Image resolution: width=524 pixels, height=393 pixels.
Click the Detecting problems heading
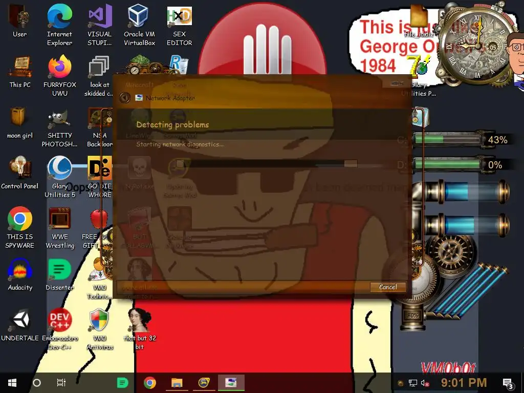pyautogui.click(x=172, y=125)
